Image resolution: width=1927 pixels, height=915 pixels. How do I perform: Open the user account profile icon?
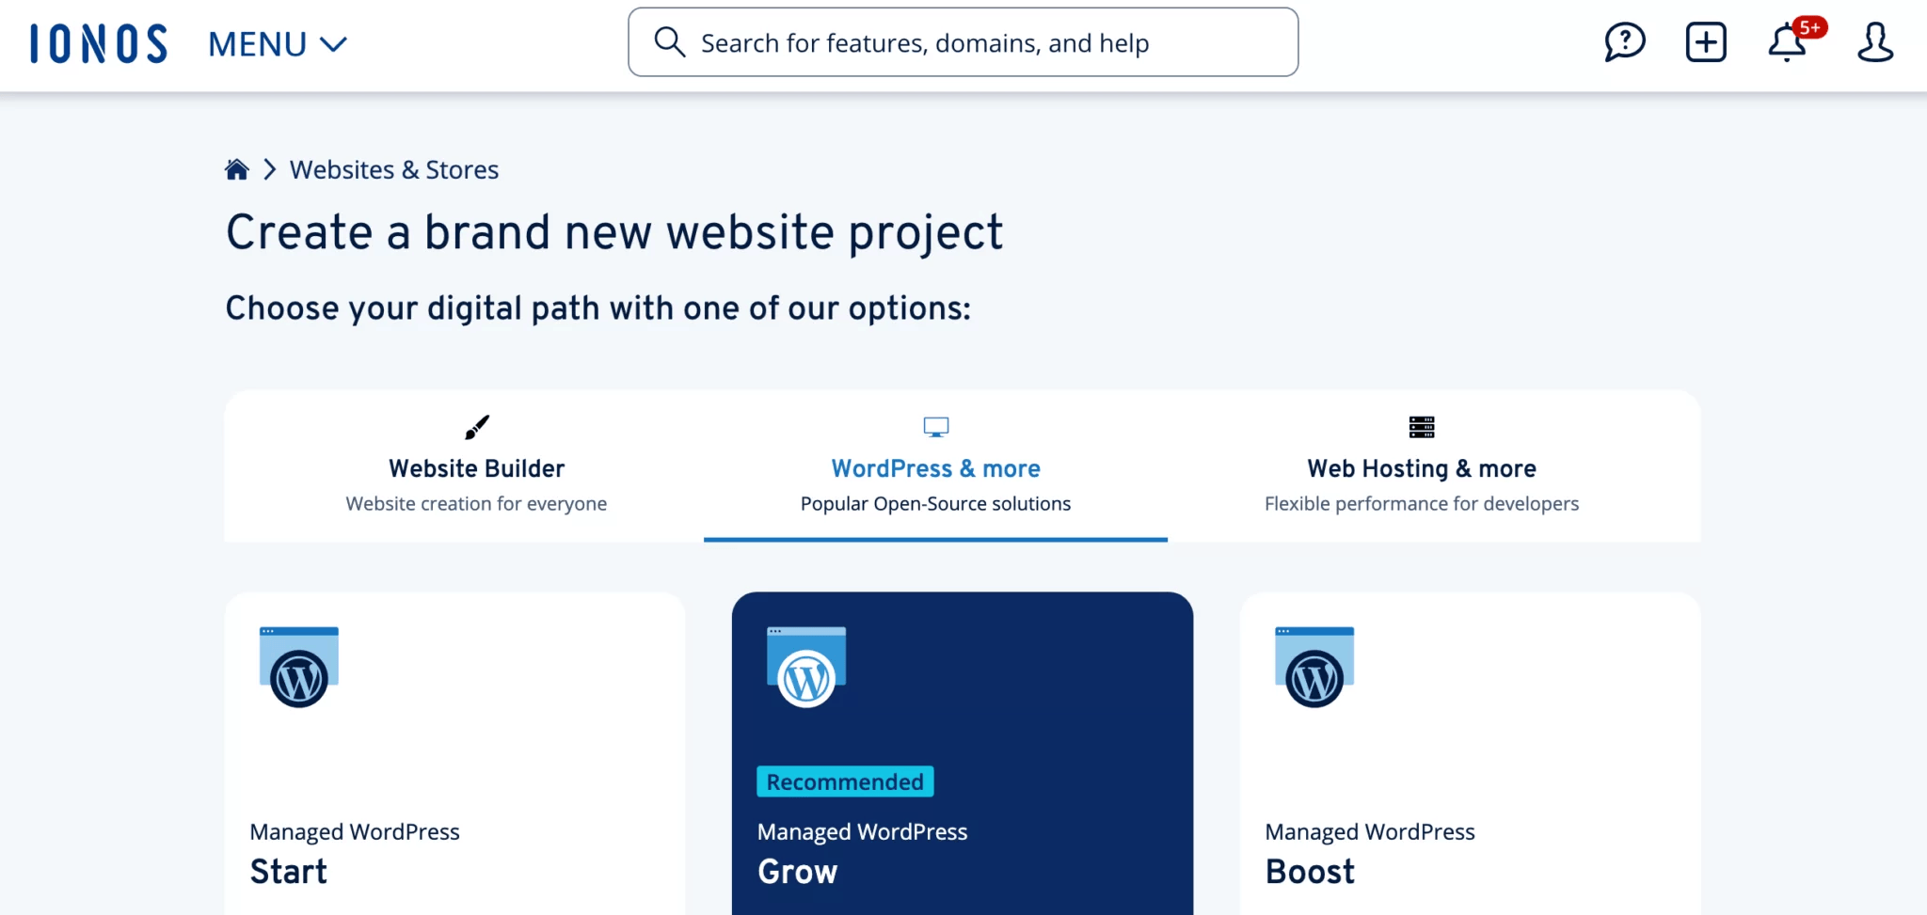[1874, 42]
